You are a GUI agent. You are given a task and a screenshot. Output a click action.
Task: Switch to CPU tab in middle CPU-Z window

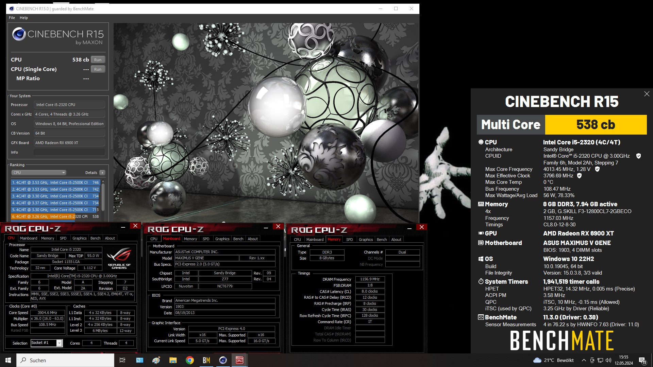tap(154, 239)
